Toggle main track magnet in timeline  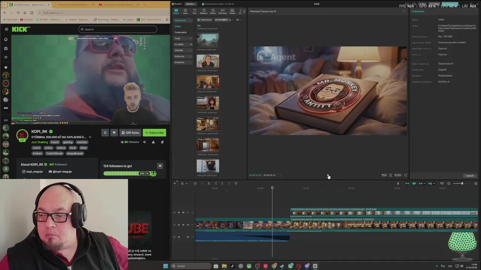pos(407,183)
